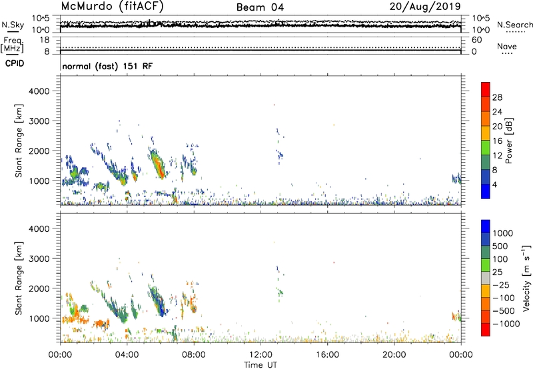The image size is (533, 369).
Task: Click the 'N.Sky' legend label
Action: click(x=13, y=25)
